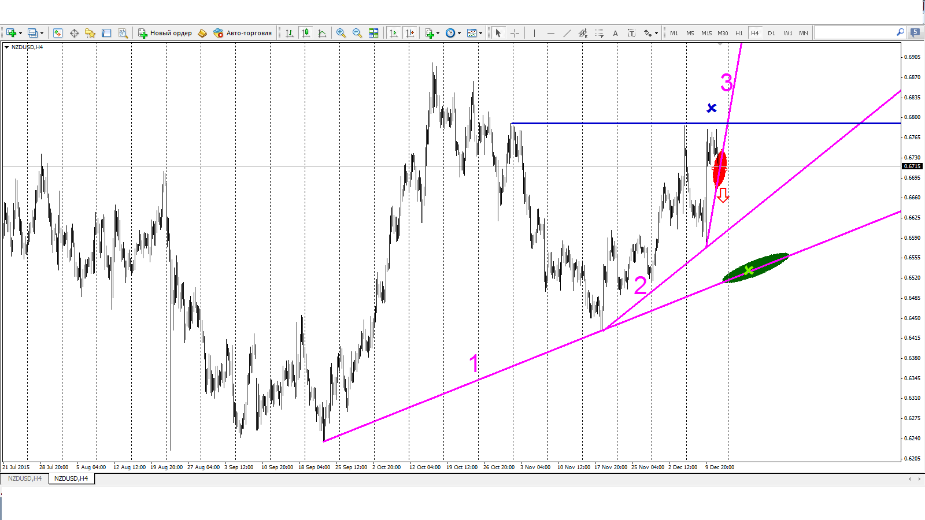
Task: Open the Data Window crosshair-circle icon
Action: (74, 33)
